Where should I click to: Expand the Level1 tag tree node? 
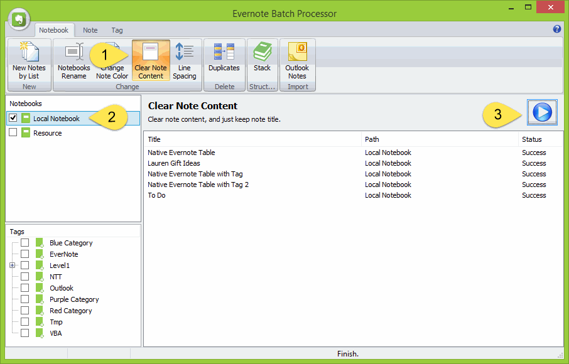[13, 265]
